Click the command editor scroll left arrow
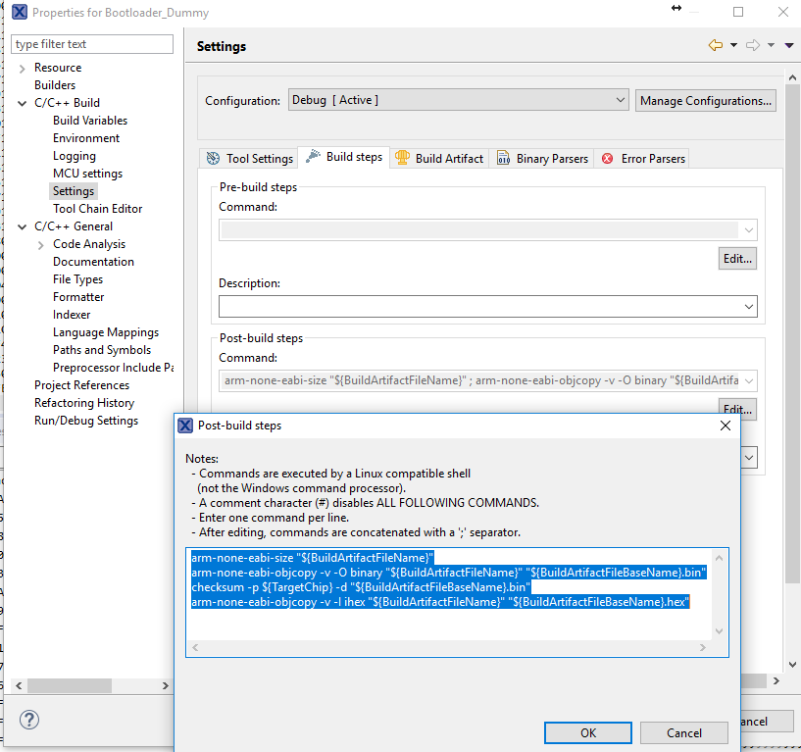 (x=195, y=647)
